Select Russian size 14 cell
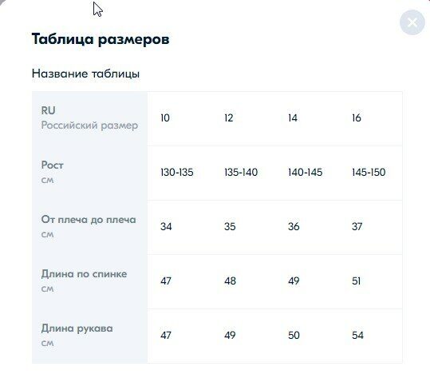The width and height of the screenshot is (430, 386). [x=293, y=117]
